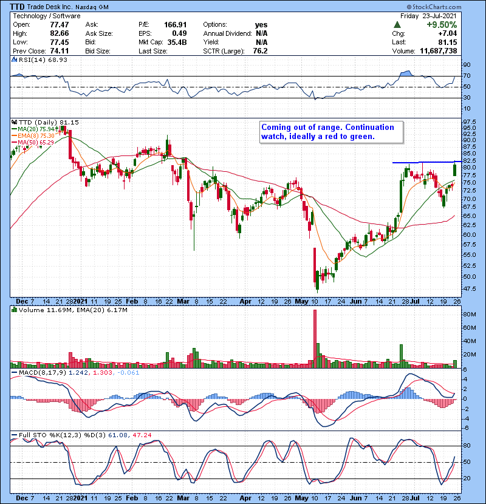Click the RSI(14) 68.93 indicator label
The image size is (486, 504).
[x=43, y=60]
